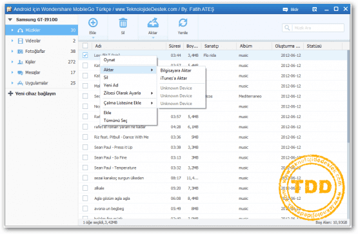Choose Yeni Ad in the context menu
Viewport: 358px width, 234px height.
click(x=128, y=85)
